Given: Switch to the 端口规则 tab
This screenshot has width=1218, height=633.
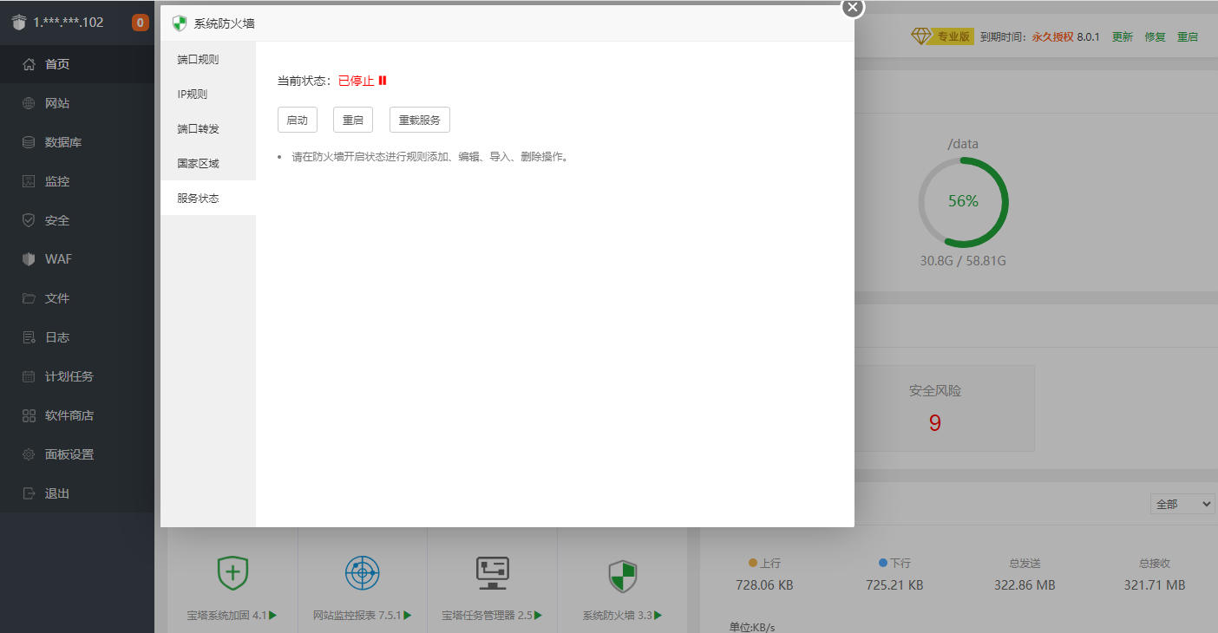Looking at the screenshot, I should point(208,59).
